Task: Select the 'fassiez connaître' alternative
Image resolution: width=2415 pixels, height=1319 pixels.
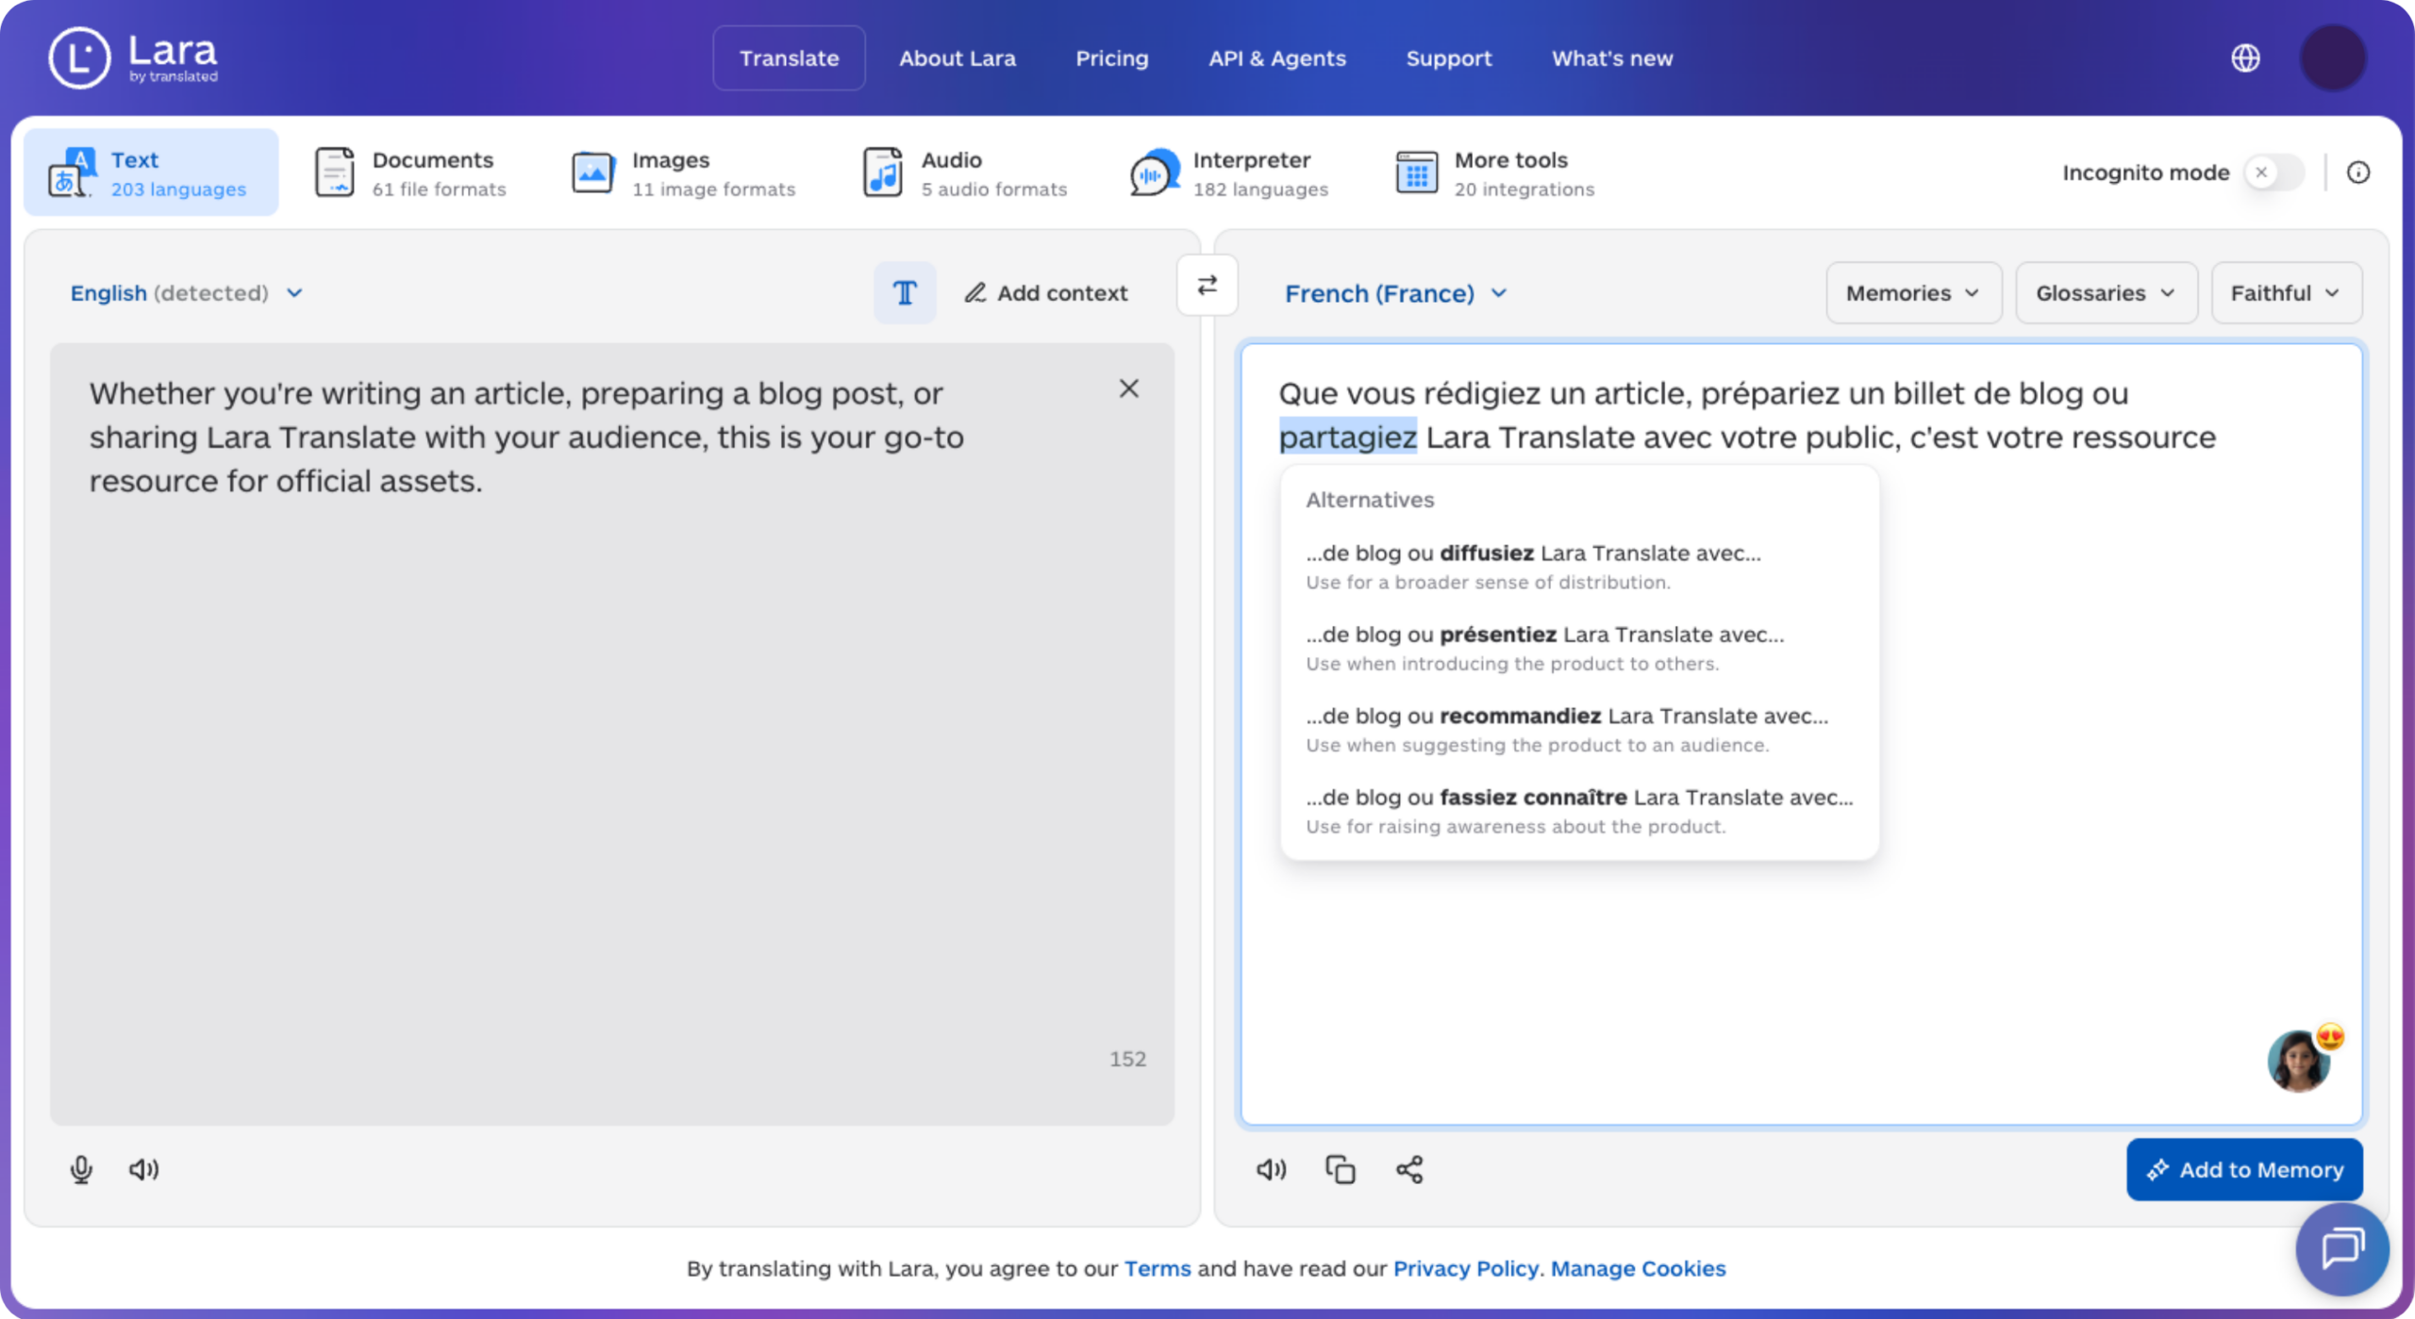Action: point(1579,810)
